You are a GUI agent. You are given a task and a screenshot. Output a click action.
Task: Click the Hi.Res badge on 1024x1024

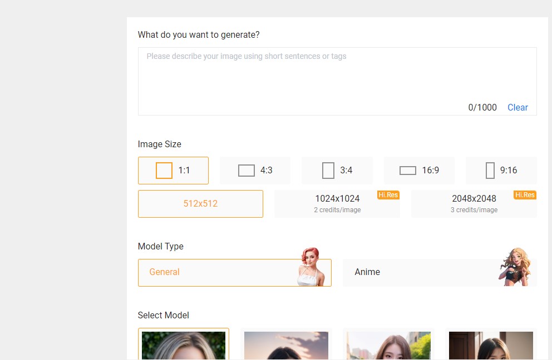click(x=388, y=195)
